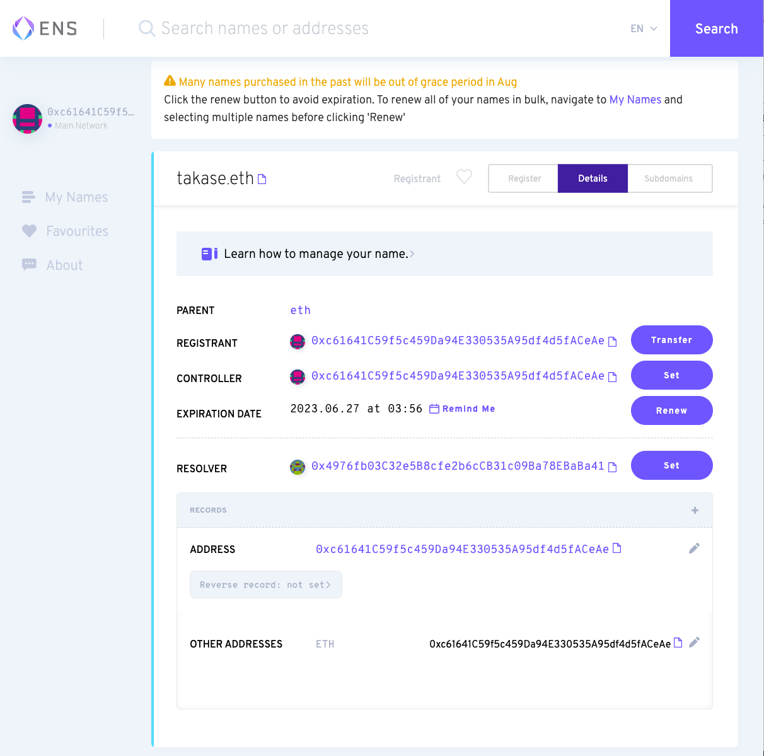
Task: Toggle Favourites in the left sidebar
Action: (77, 231)
